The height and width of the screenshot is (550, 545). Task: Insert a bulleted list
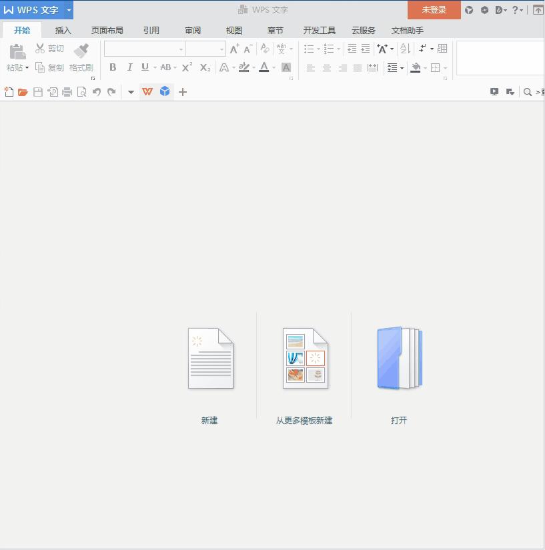point(308,48)
